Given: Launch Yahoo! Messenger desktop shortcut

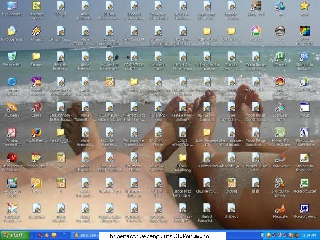Looking at the screenshot, I should pyautogui.click(x=36, y=86).
